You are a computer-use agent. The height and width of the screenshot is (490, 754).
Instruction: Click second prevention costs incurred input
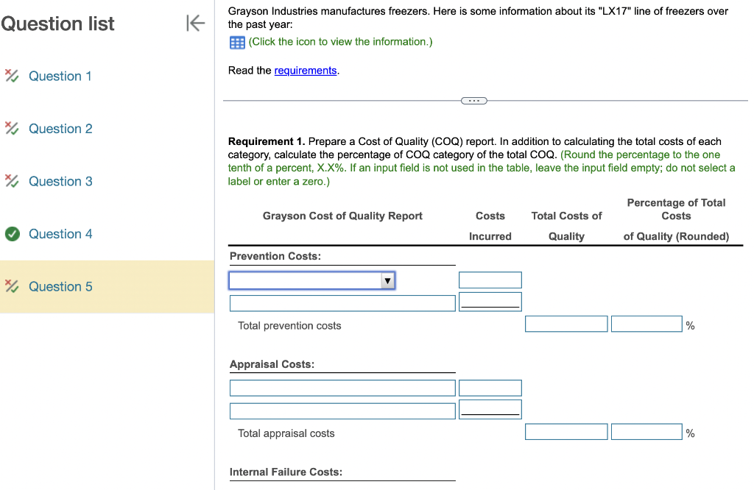tap(490, 302)
